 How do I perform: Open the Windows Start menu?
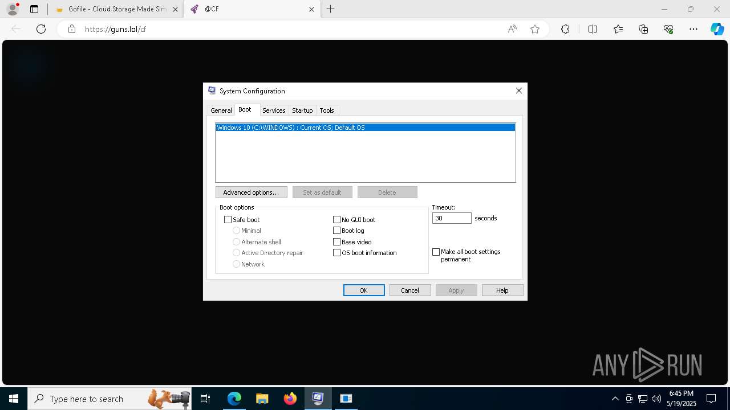(14, 399)
